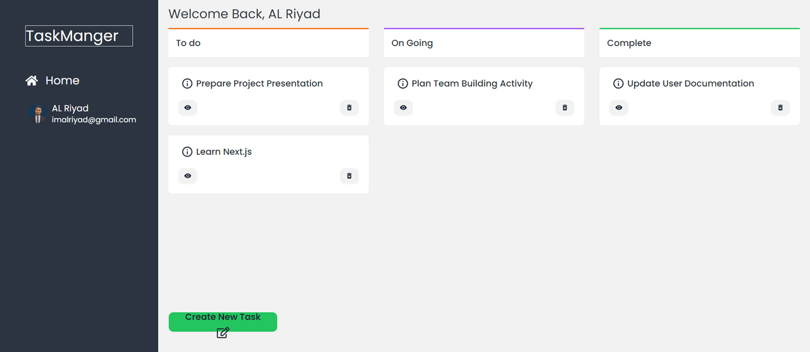View Prepare Project Presentation via eye icon
Viewport: 810px width, 352px height.
pos(188,108)
